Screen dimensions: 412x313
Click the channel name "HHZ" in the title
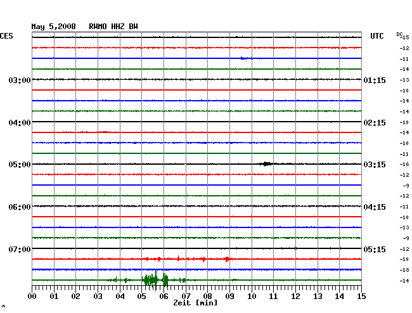[117, 27]
